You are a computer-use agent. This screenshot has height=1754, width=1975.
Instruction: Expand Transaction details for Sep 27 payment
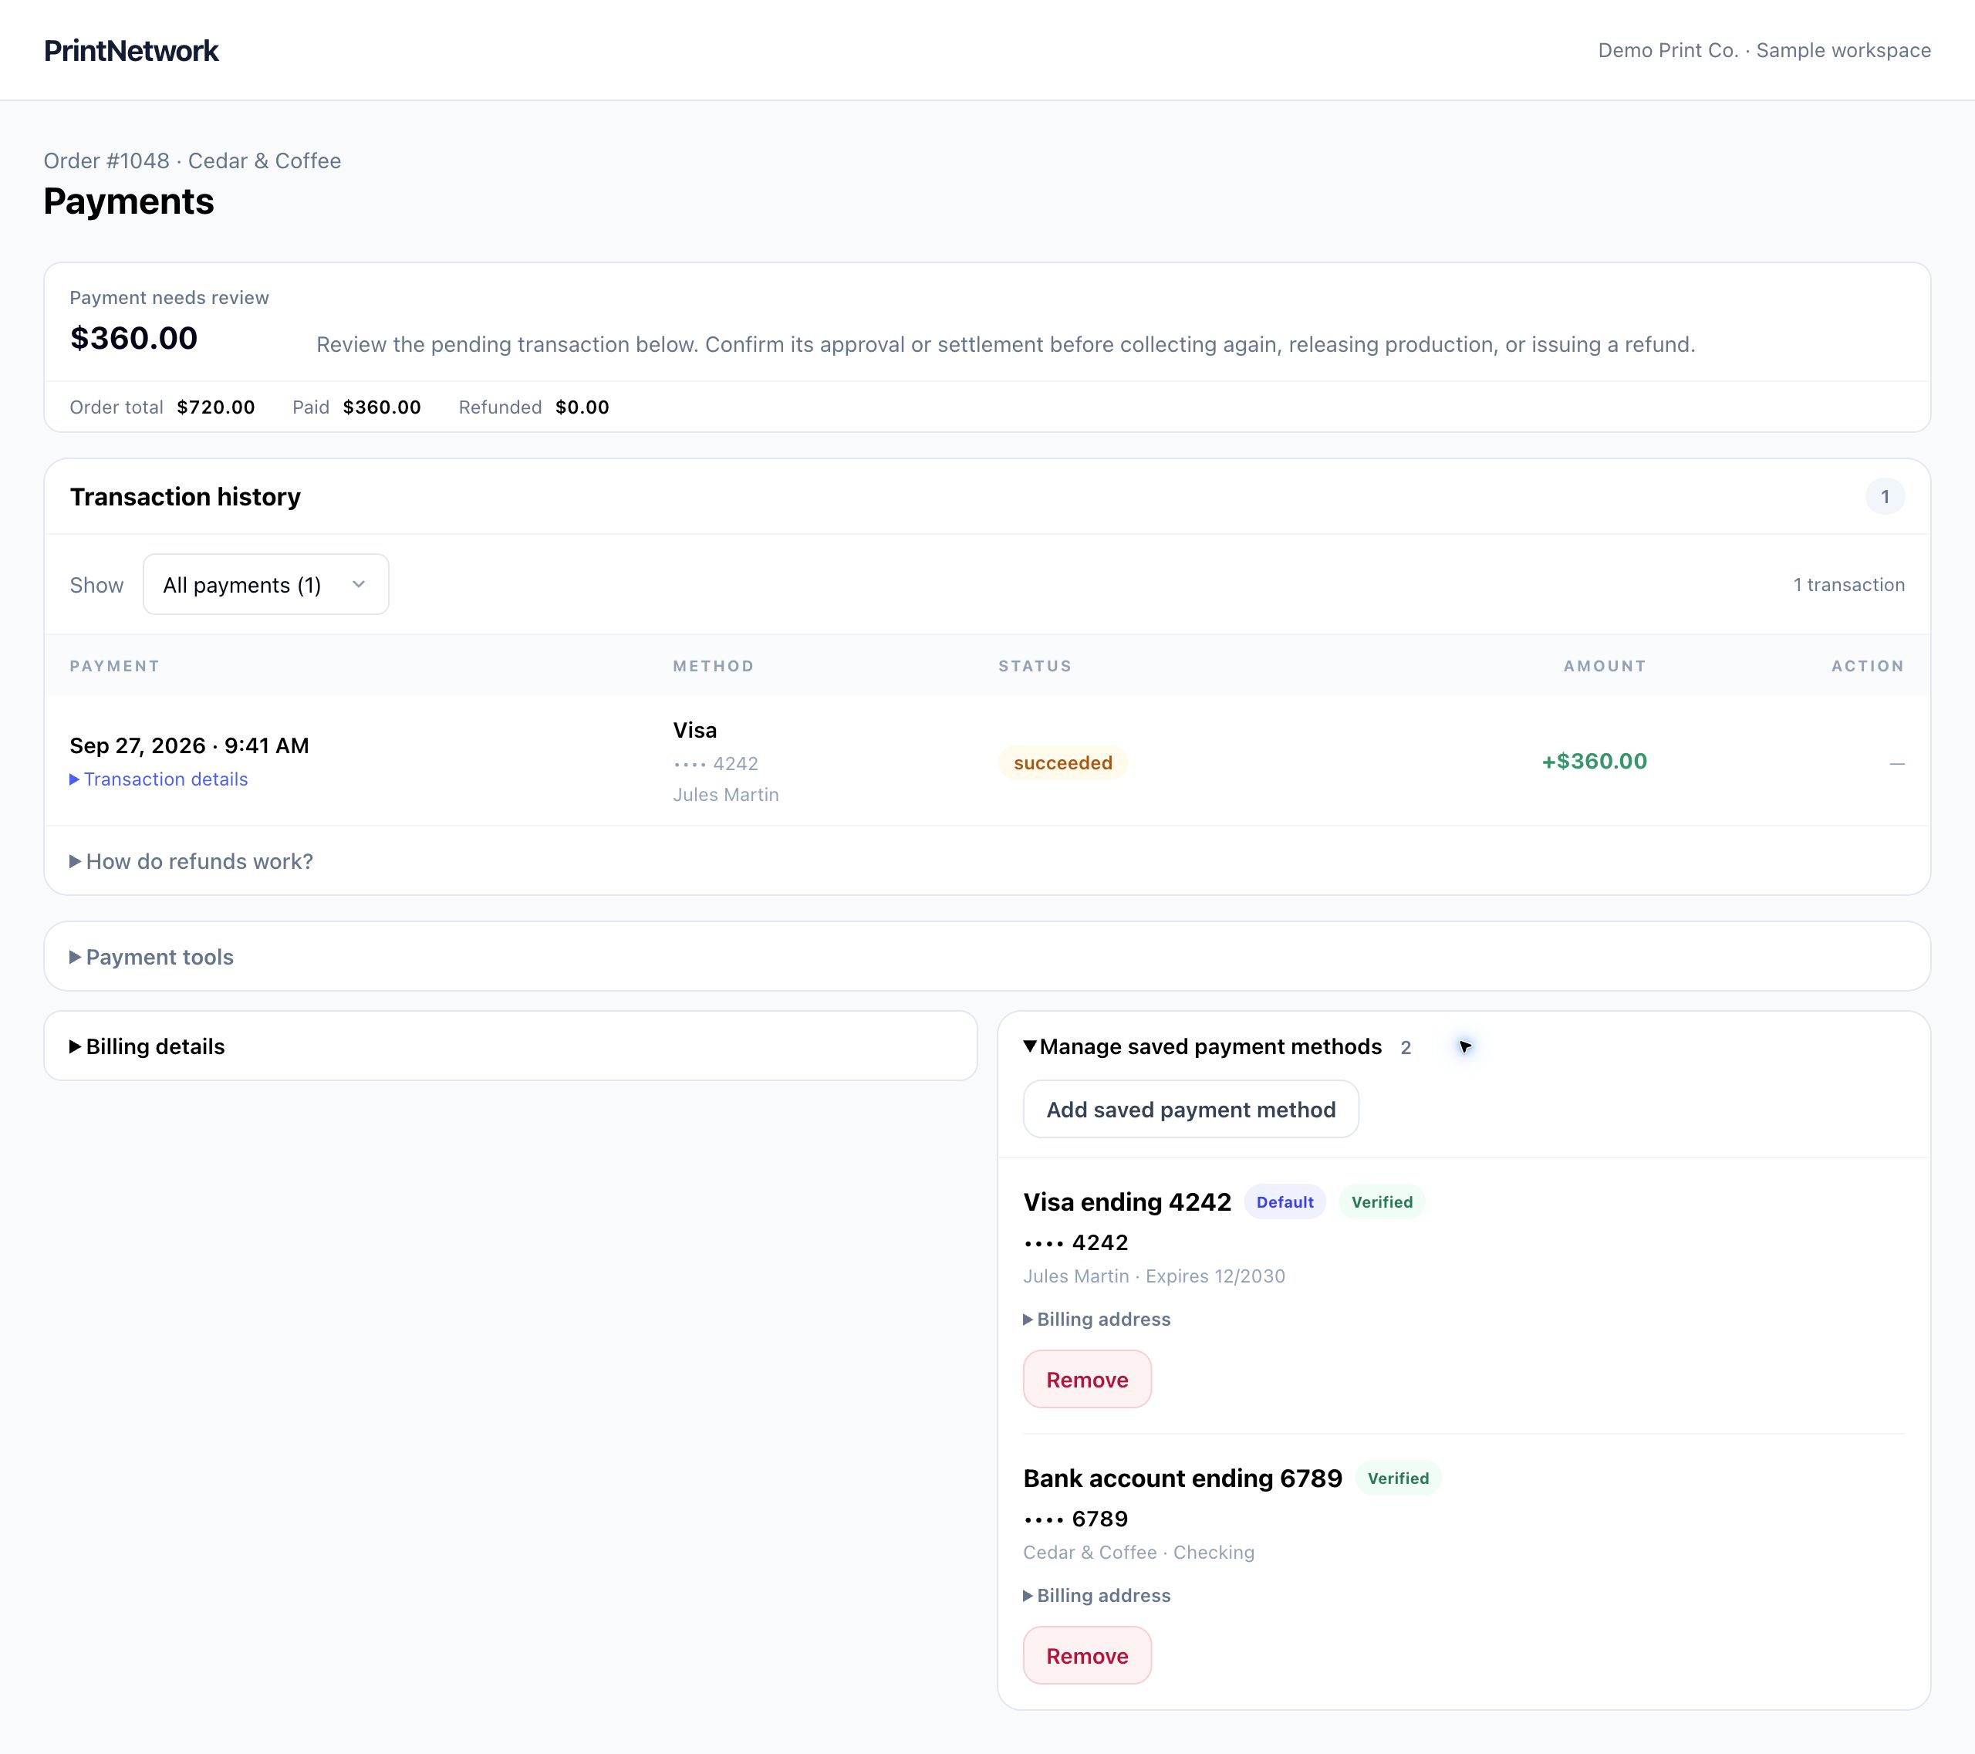coord(158,779)
